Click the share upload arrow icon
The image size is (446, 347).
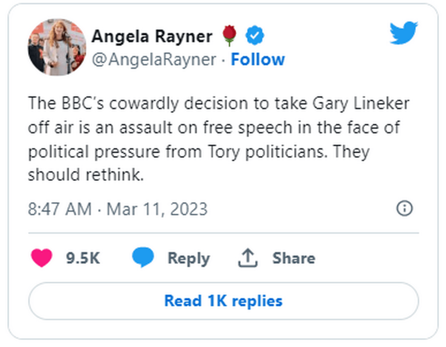248,258
